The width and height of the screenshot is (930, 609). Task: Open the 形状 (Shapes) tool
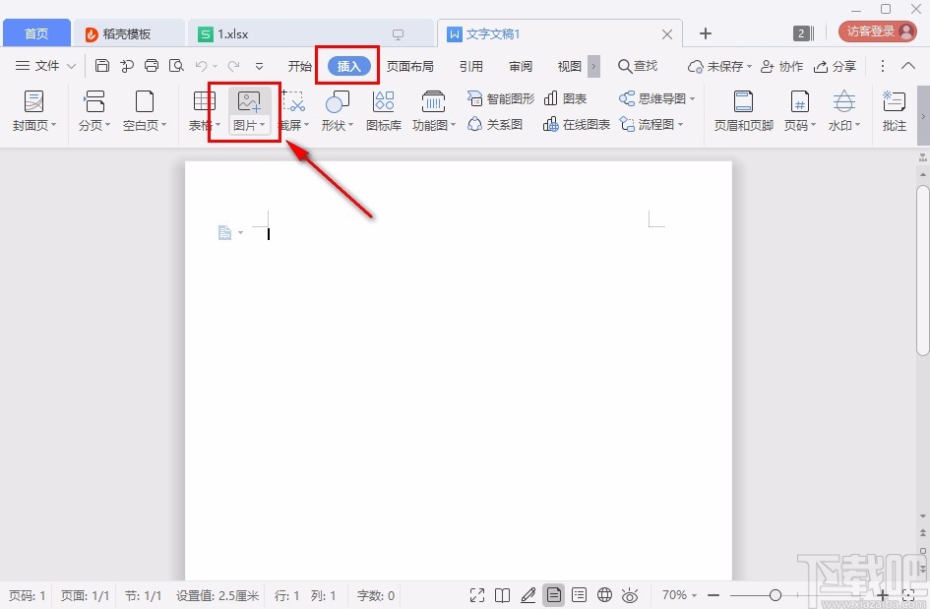(337, 103)
